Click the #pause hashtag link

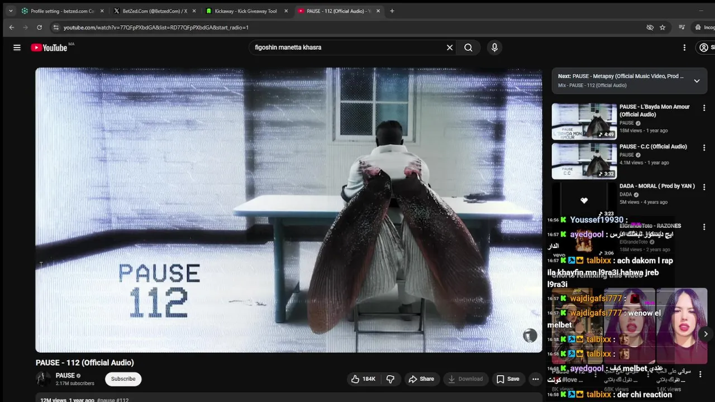tap(105, 400)
